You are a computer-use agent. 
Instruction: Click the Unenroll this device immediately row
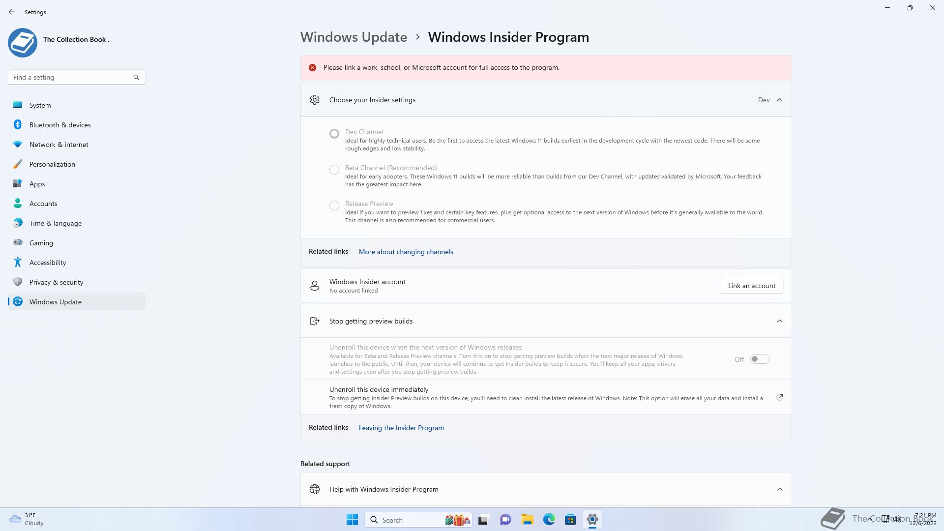point(546,397)
